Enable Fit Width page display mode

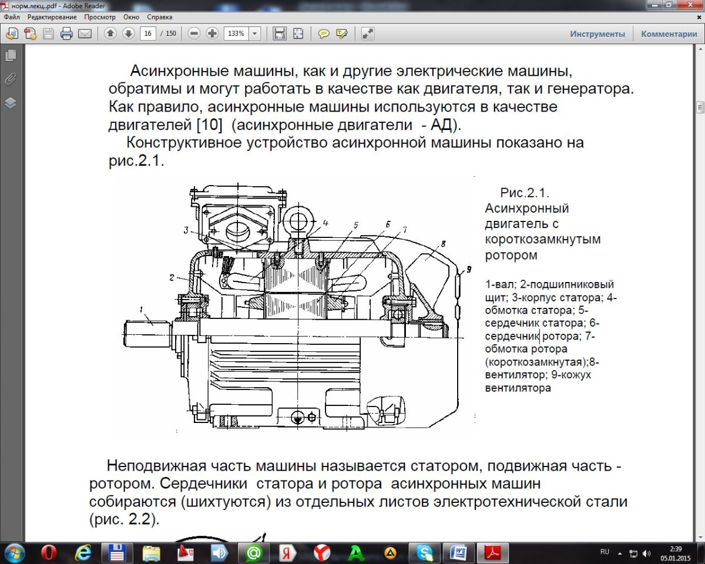click(x=280, y=33)
